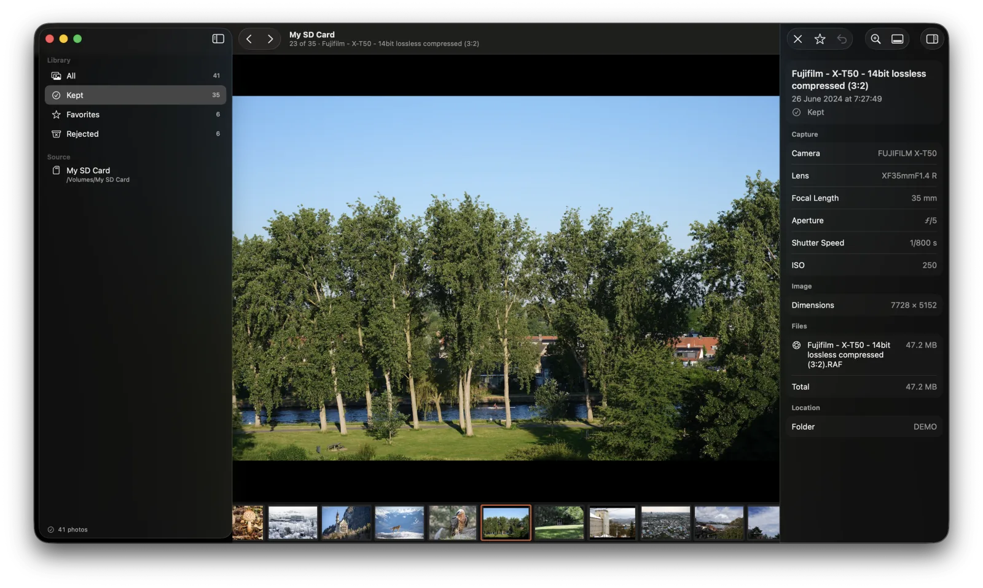Open the Favorites collection
The width and height of the screenshot is (983, 588).
coord(135,115)
